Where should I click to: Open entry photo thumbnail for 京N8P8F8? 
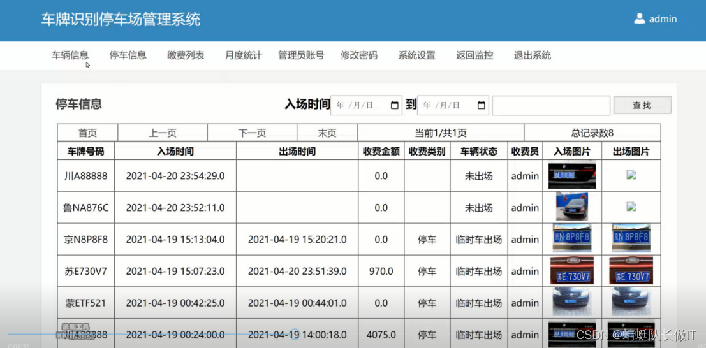572,238
